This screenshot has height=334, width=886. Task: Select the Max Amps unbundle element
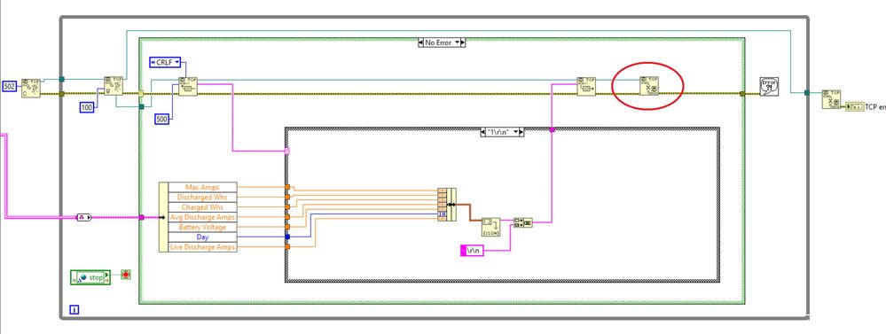202,187
